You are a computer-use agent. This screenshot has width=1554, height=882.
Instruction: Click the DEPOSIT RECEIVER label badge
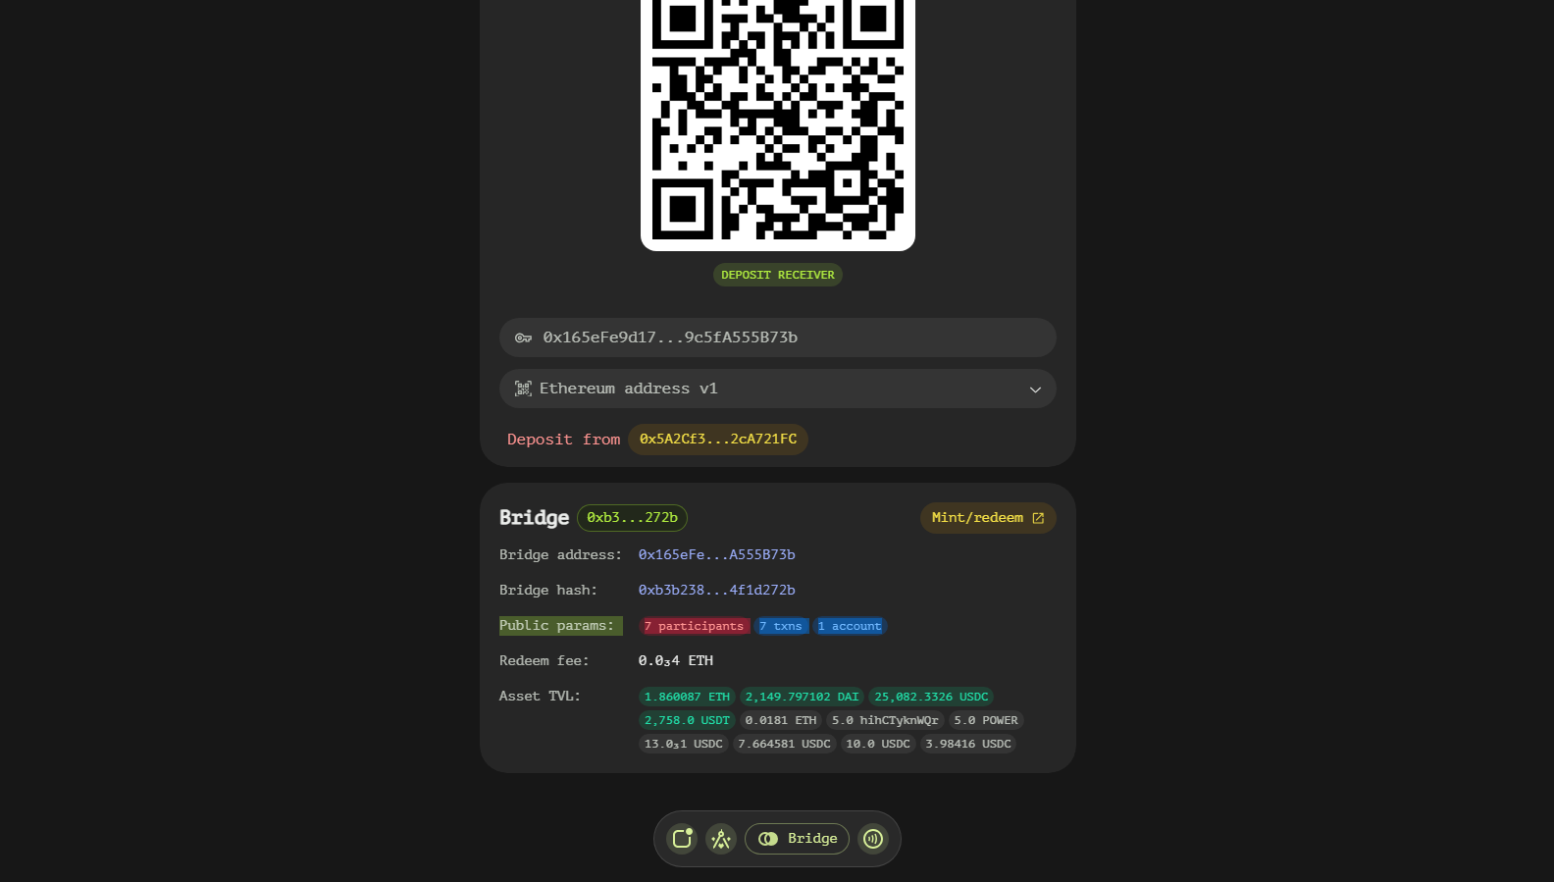coord(778,275)
